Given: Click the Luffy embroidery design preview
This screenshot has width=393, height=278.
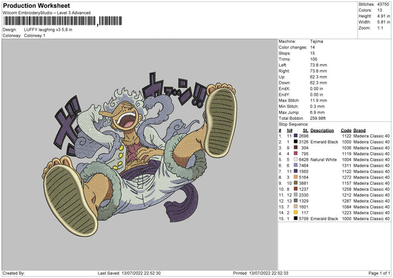Looking at the screenshot, I should pyautogui.click(x=140, y=154).
